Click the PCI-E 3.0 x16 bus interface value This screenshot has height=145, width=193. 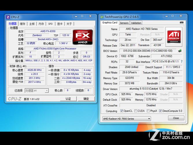[x=166, y=61]
